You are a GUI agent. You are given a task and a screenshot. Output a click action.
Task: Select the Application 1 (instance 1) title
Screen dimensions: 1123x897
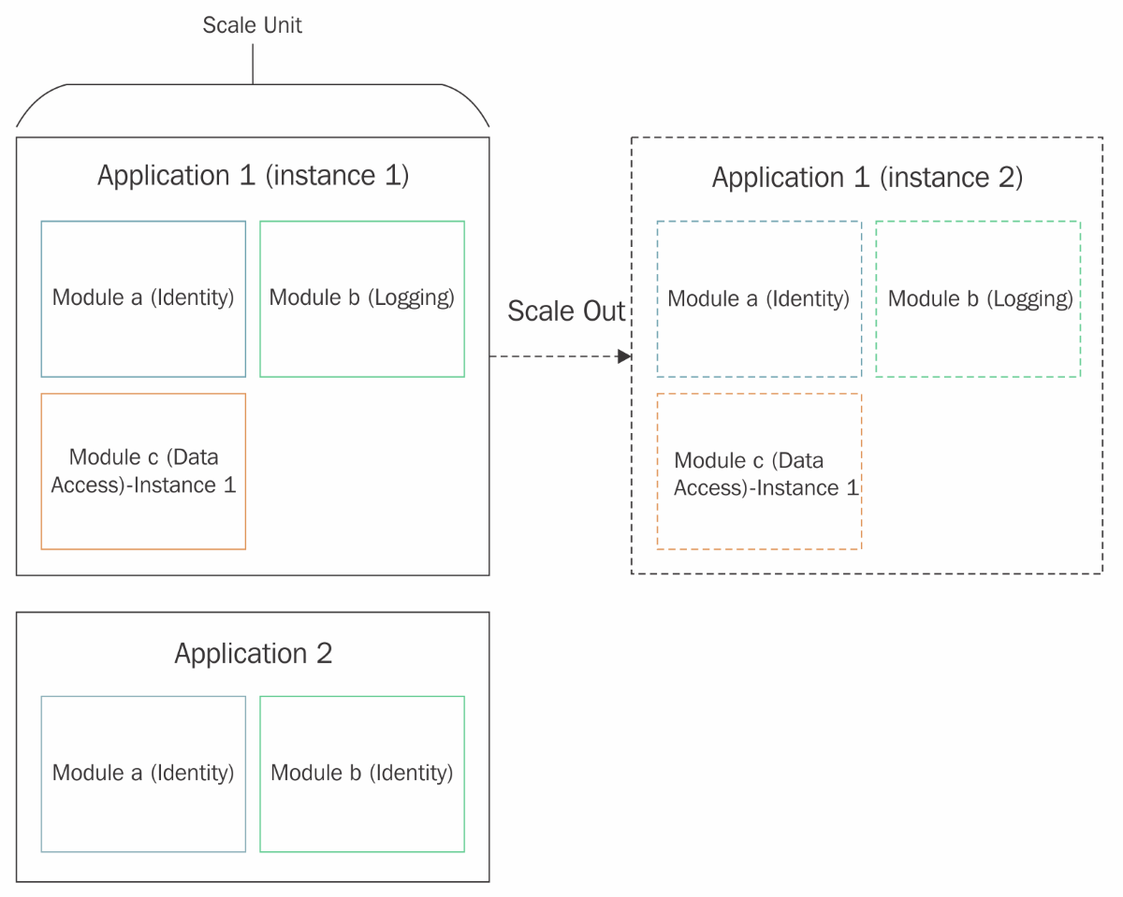point(254,176)
